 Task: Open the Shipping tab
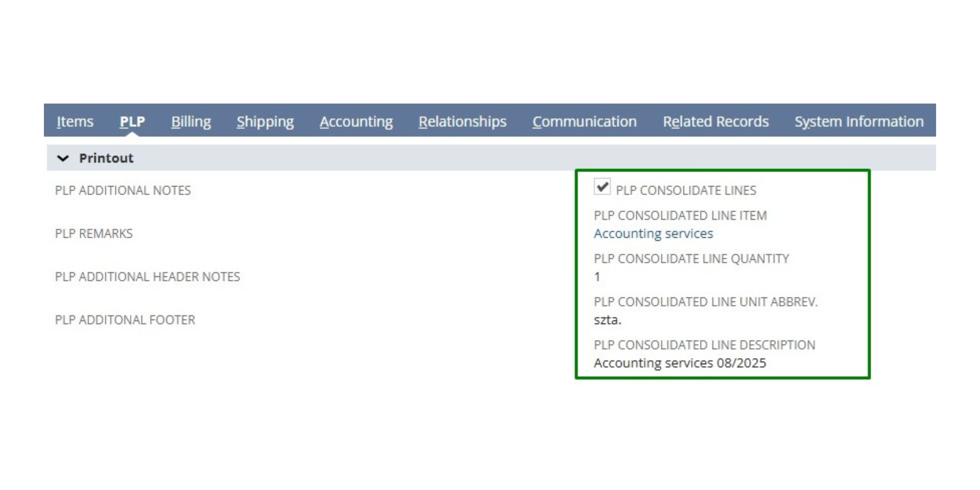(265, 122)
